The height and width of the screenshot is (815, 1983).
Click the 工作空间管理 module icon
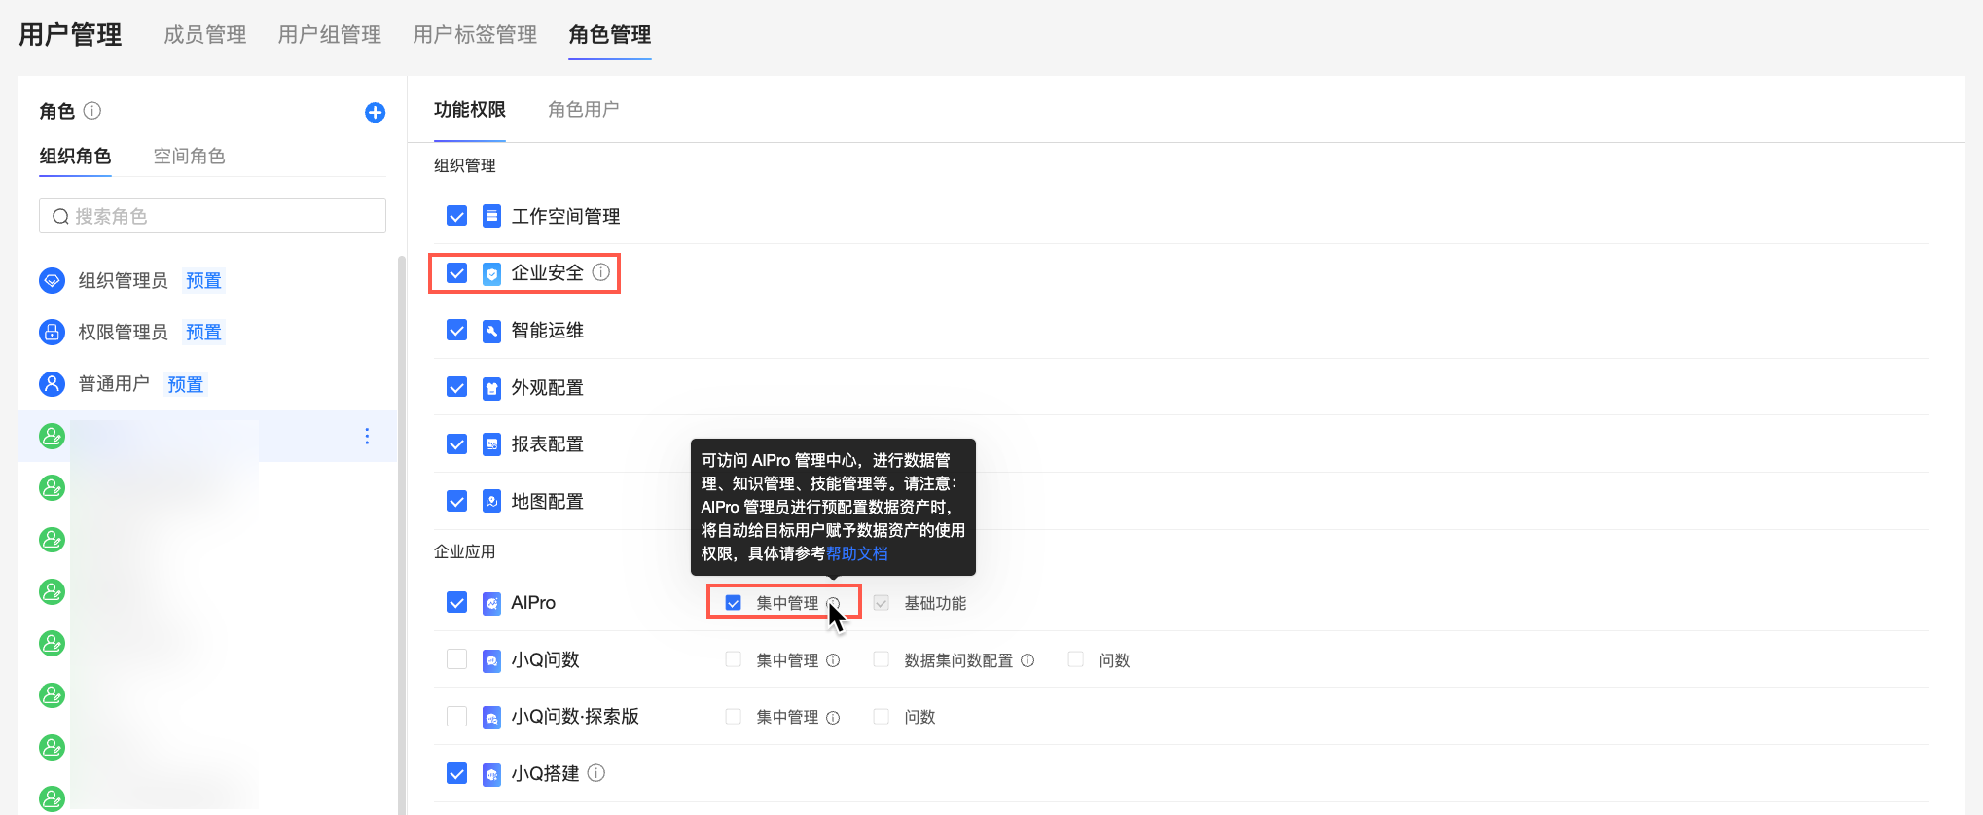pos(492,216)
